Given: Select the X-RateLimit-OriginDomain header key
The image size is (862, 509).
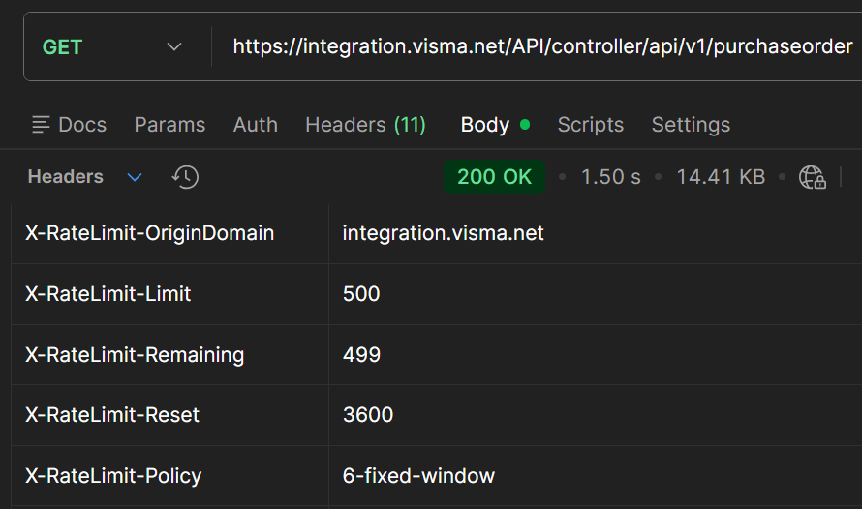Looking at the screenshot, I should [149, 233].
